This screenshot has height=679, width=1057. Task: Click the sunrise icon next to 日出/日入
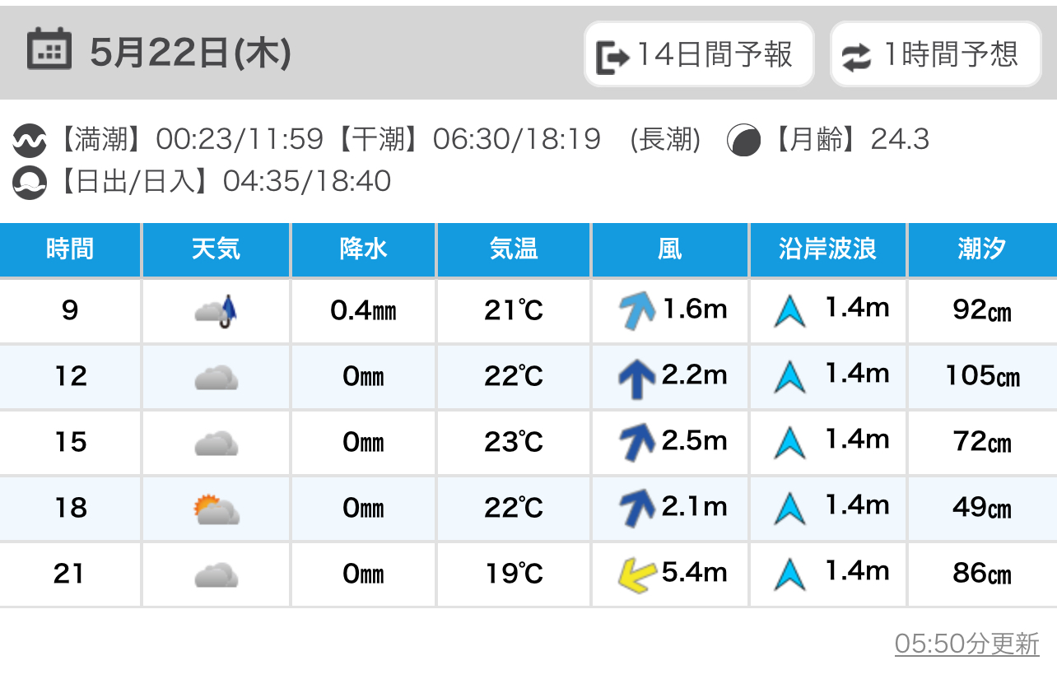point(30,182)
